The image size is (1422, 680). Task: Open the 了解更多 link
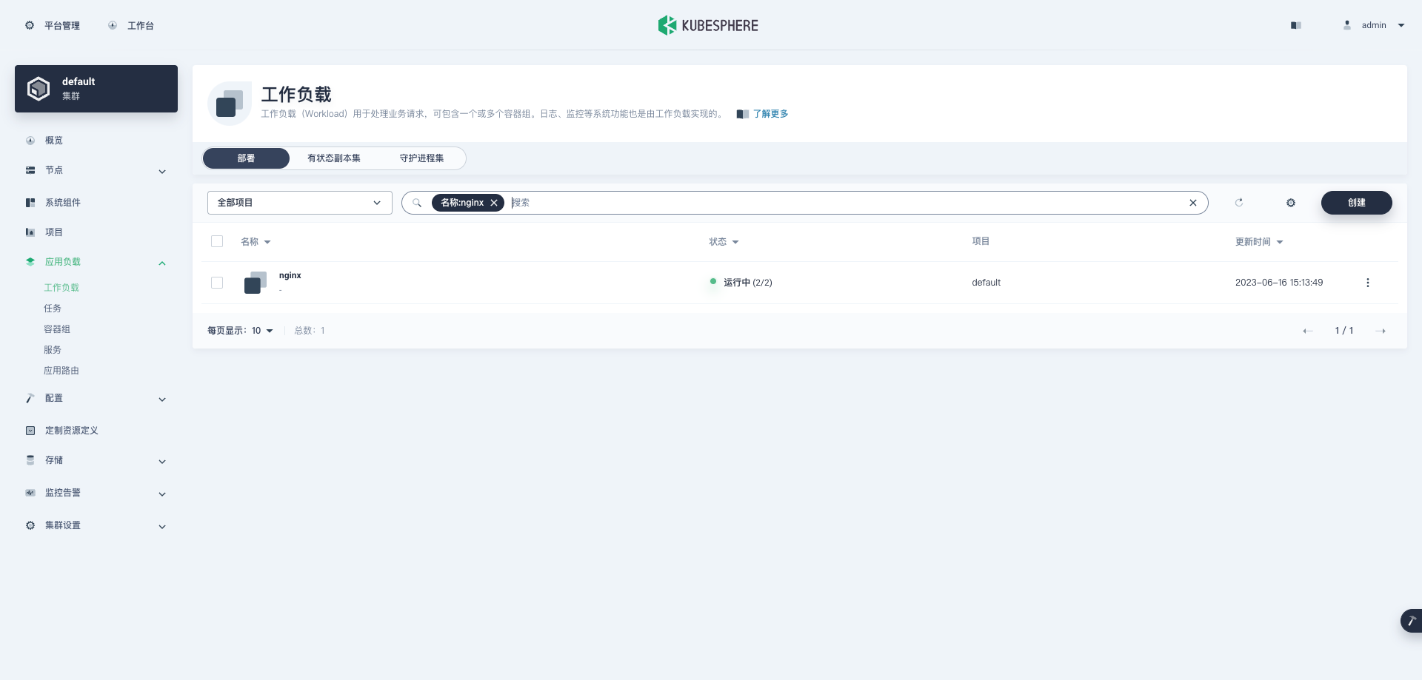pyautogui.click(x=770, y=114)
